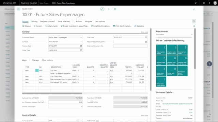Click the lines grid horizontal scrollbar

pos(52,94)
